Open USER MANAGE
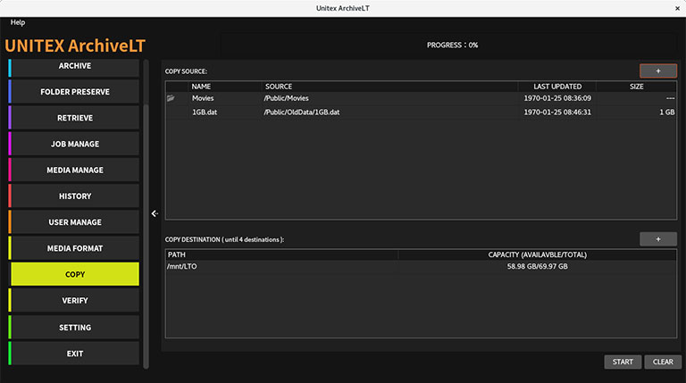686x383 pixels. click(75, 222)
